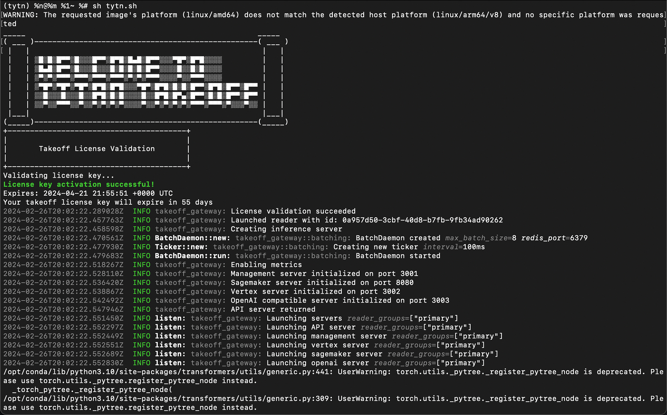Click the 'Launching openai server' log line
The width and height of the screenshot is (667, 415).
pos(318,363)
